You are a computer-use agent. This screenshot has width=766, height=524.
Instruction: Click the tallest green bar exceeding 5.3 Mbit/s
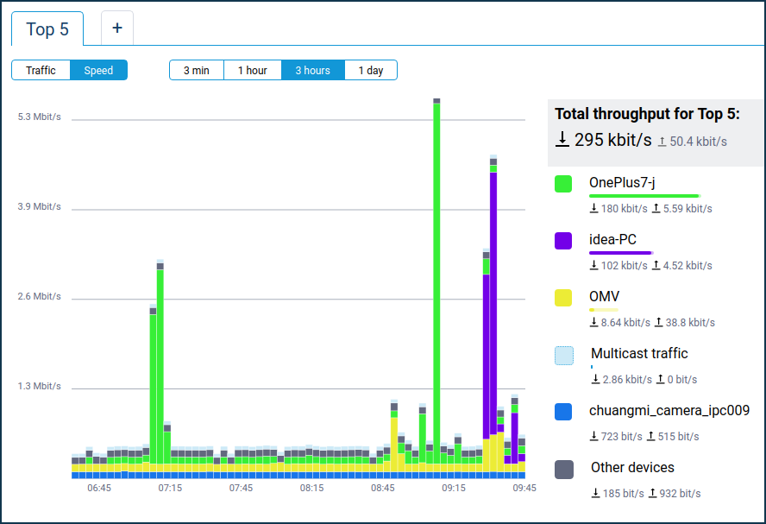click(436, 283)
